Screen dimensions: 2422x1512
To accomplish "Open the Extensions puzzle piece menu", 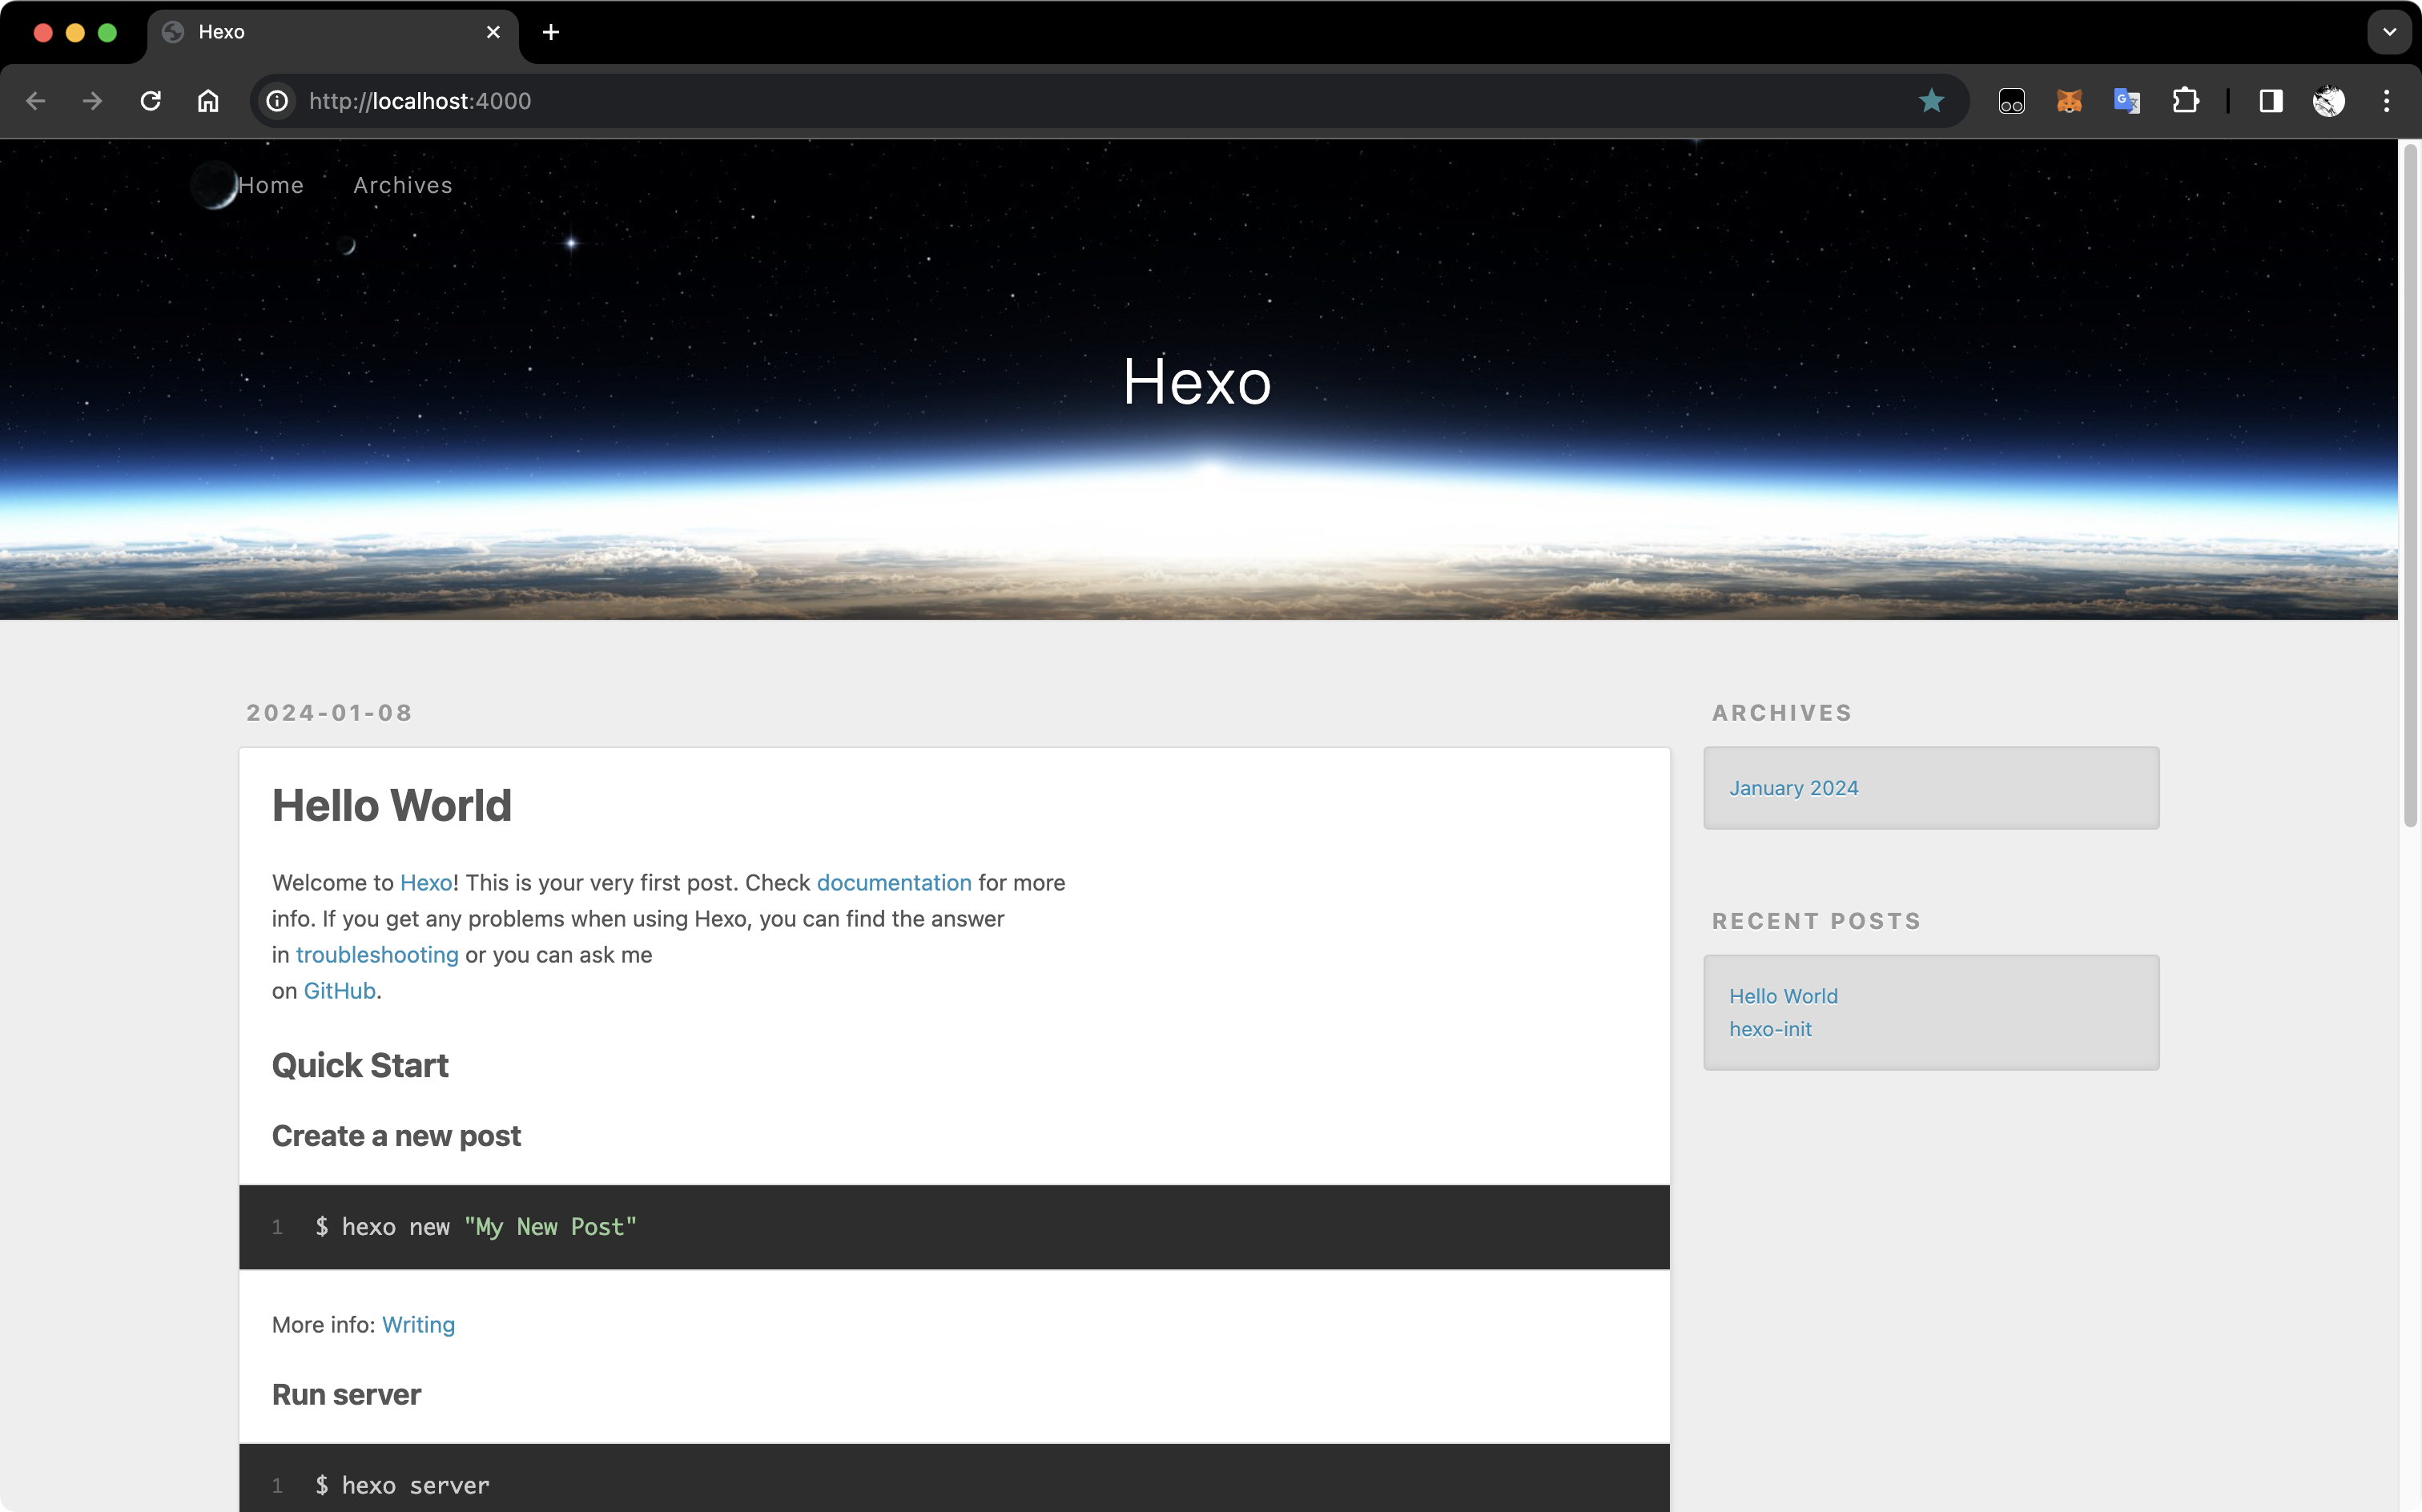I will point(2185,101).
